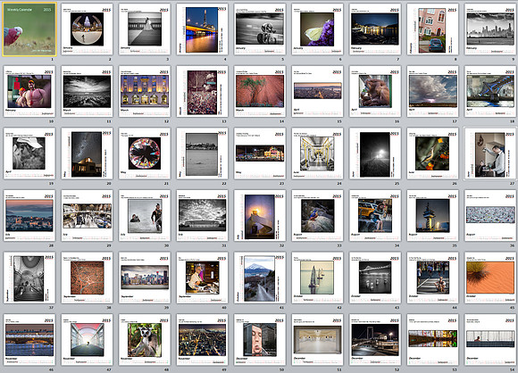Image resolution: width=518 pixels, height=373 pixels.
Task: Click slide 54 person sitting by windows
Action: tap(490, 340)
